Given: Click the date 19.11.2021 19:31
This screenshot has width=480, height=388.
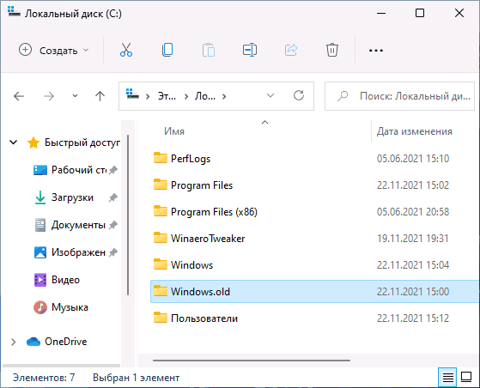Looking at the screenshot, I should click(413, 239).
